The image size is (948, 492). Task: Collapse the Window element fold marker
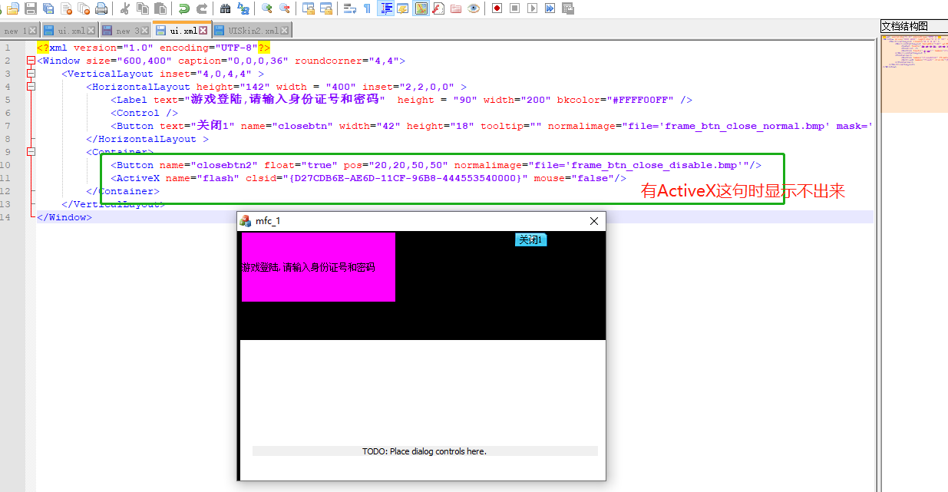click(x=31, y=60)
